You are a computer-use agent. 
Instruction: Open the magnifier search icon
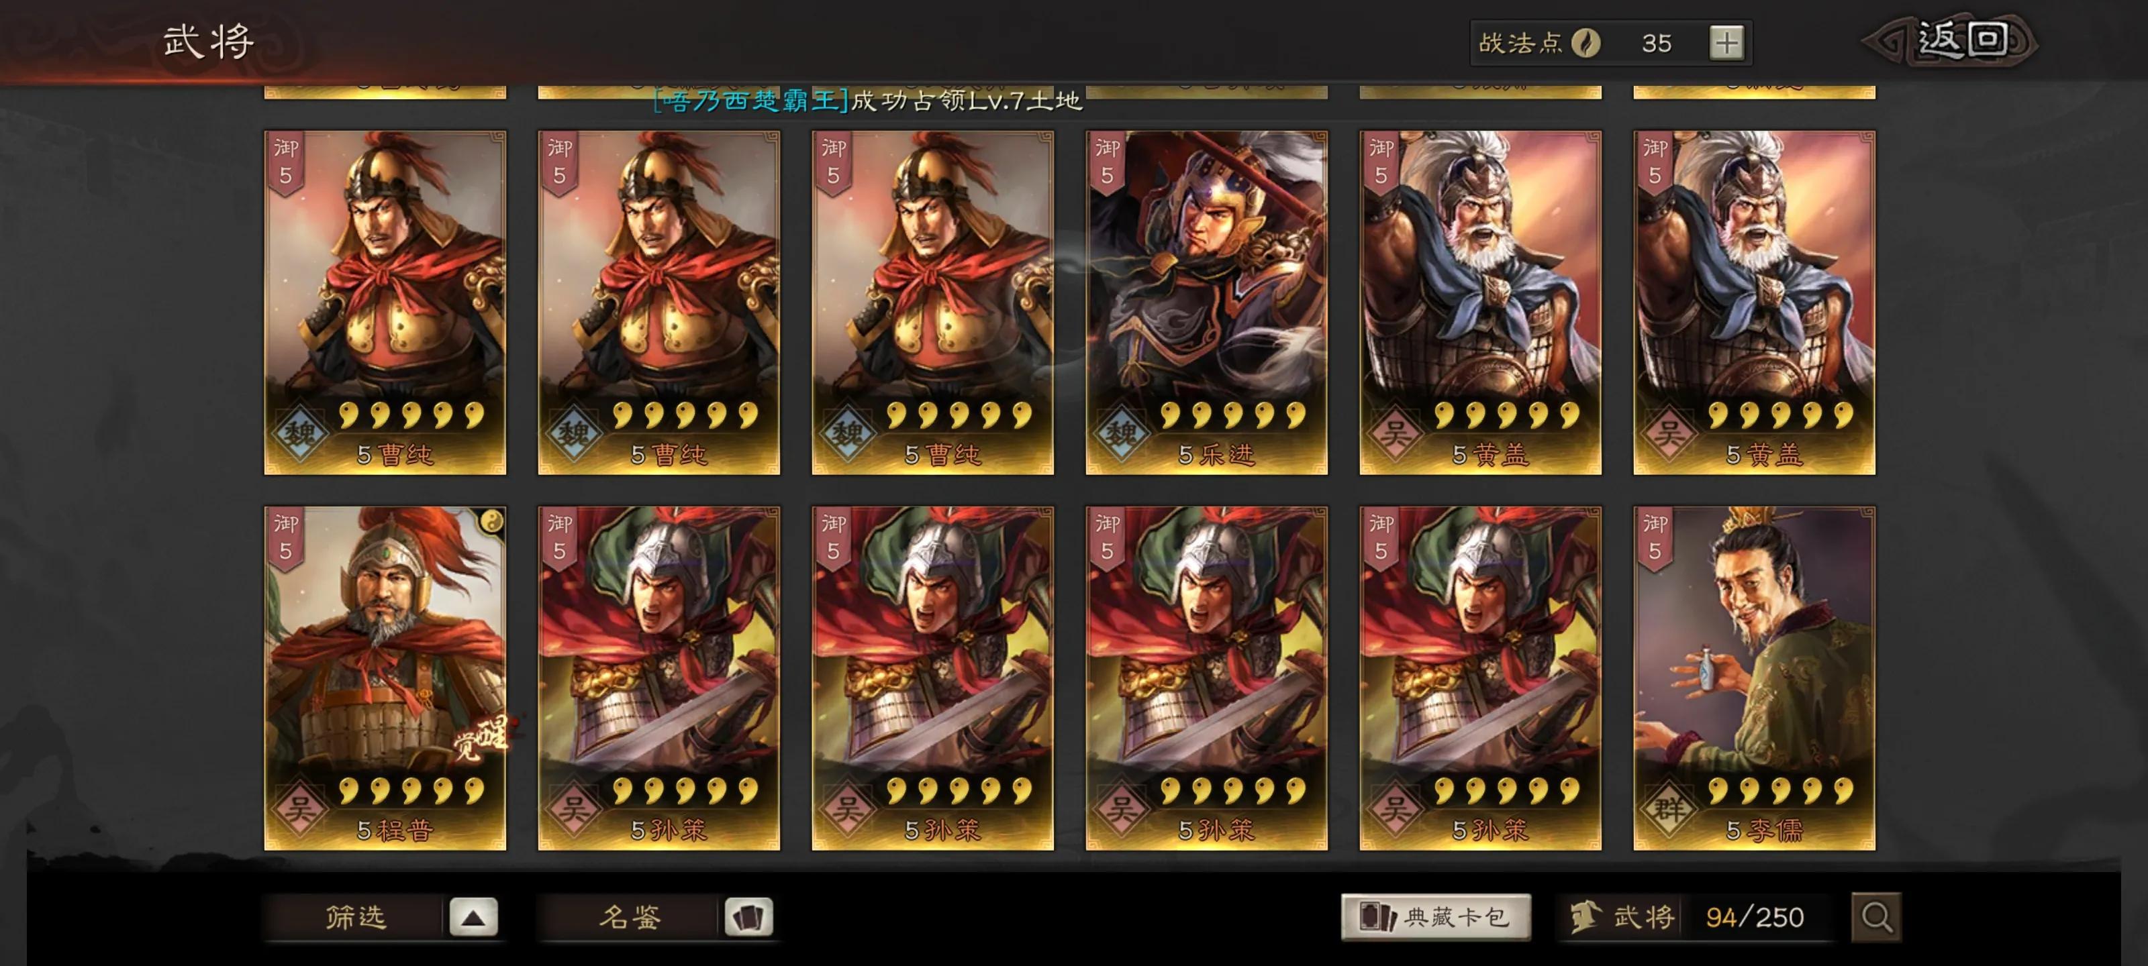(1876, 917)
